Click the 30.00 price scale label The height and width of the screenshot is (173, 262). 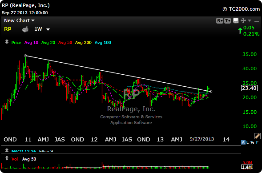(250, 68)
